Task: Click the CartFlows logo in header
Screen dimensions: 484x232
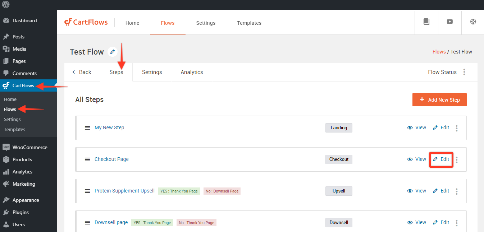Action: pyautogui.click(x=86, y=22)
